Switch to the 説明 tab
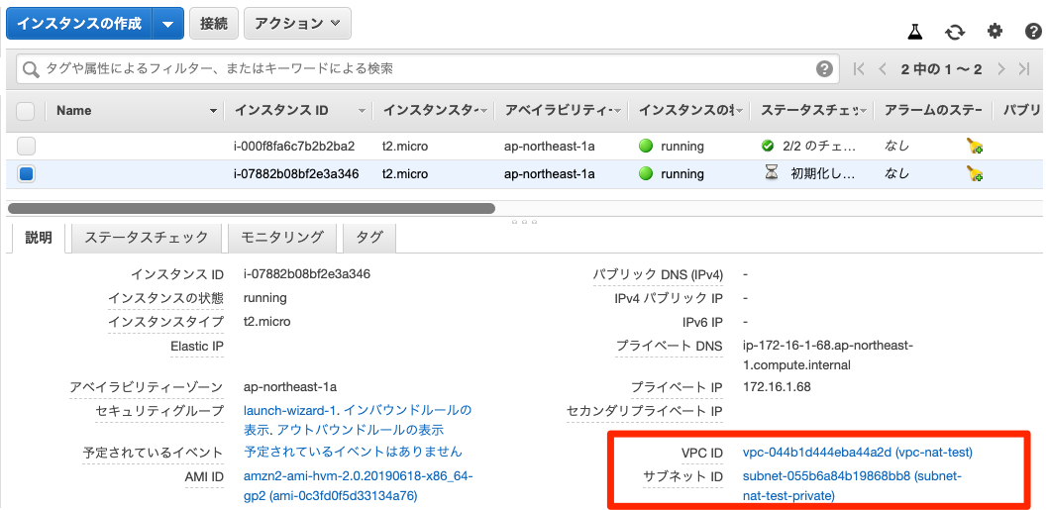 pyautogui.click(x=38, y=238)
